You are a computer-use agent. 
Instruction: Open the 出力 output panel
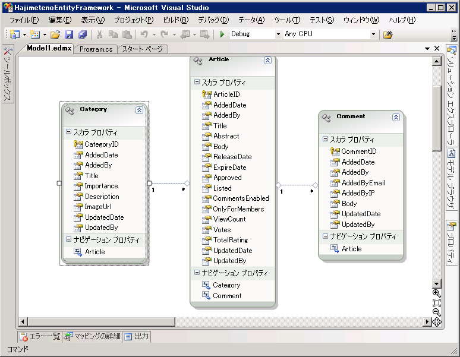(x=137, y=336)
